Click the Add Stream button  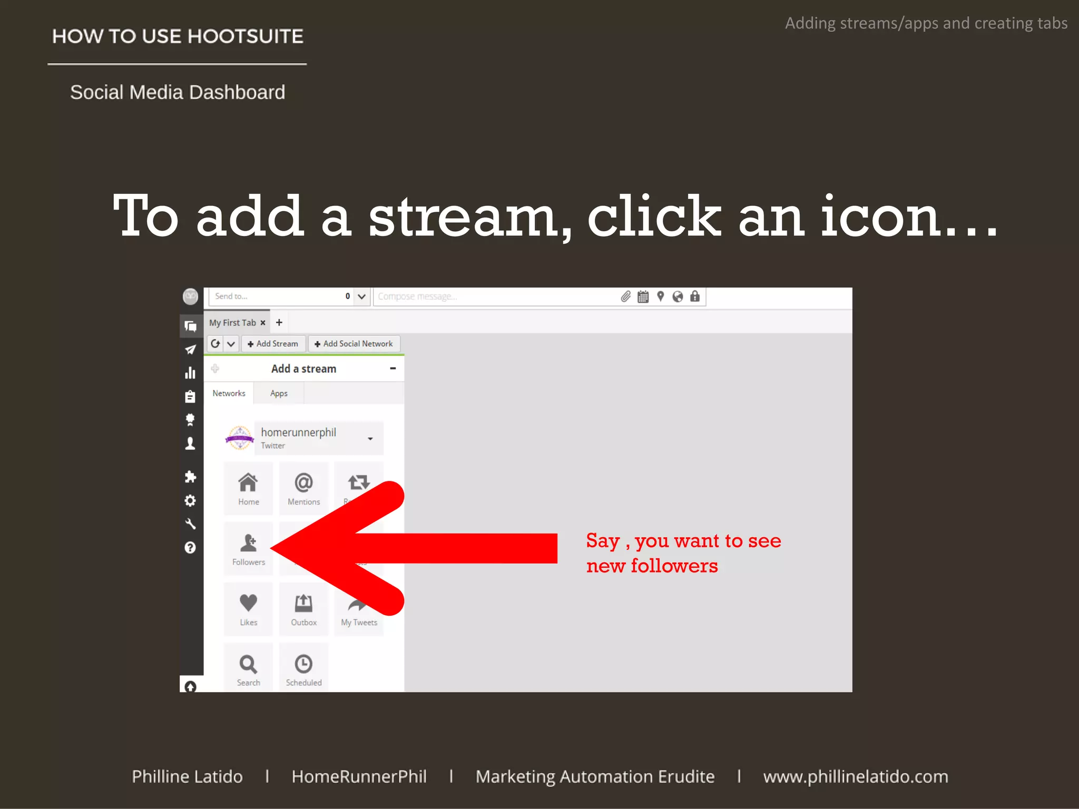point(273,344)
